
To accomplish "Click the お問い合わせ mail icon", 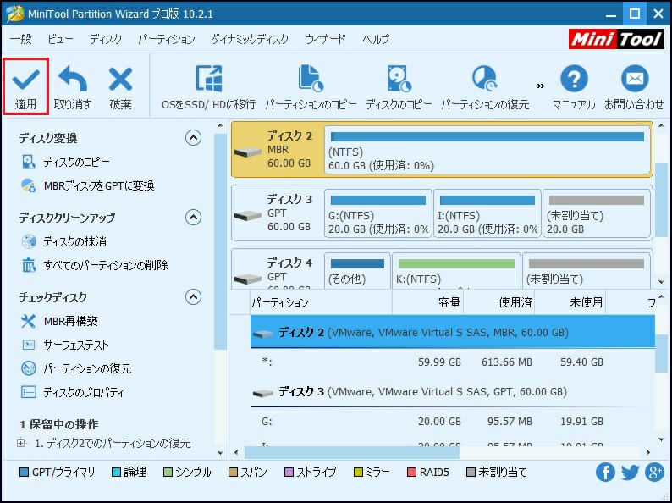I will (x=635, y=79).
